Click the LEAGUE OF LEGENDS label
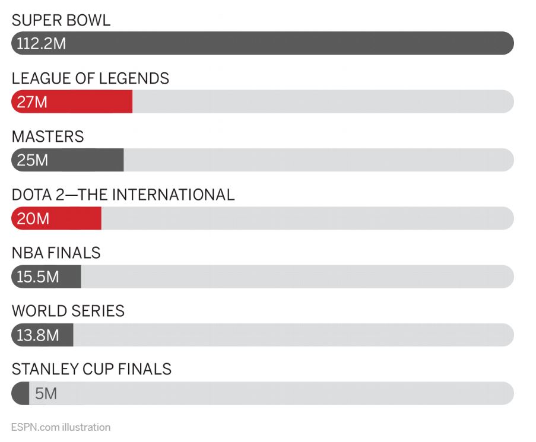This screenshot has height=442, width=536. coord(90,78)
